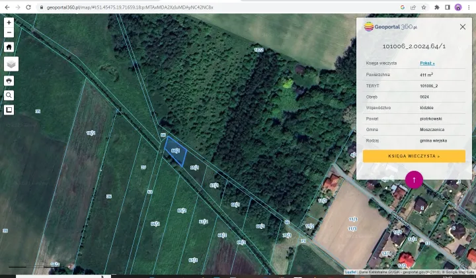Click the Google icon in the address bar
The width and height of the screenshot is (476, 278).
pos(403,7)
